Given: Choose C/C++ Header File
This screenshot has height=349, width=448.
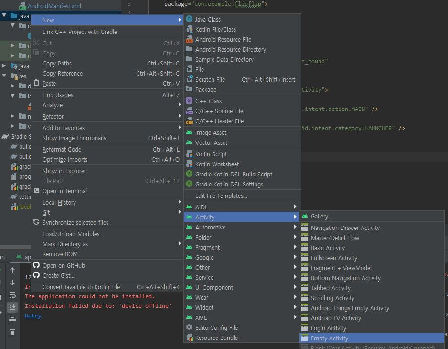Looking at the screenshot, I should click(242, 121).
